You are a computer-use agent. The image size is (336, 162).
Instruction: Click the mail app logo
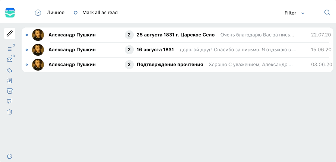click(10, 13)
